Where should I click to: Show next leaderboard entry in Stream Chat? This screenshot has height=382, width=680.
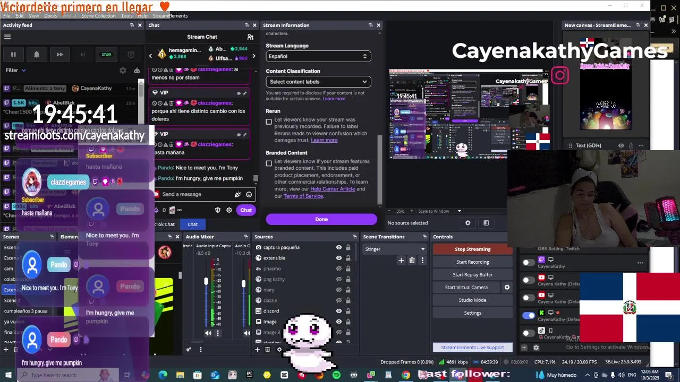pyautogui.click(x=253, y=56)
